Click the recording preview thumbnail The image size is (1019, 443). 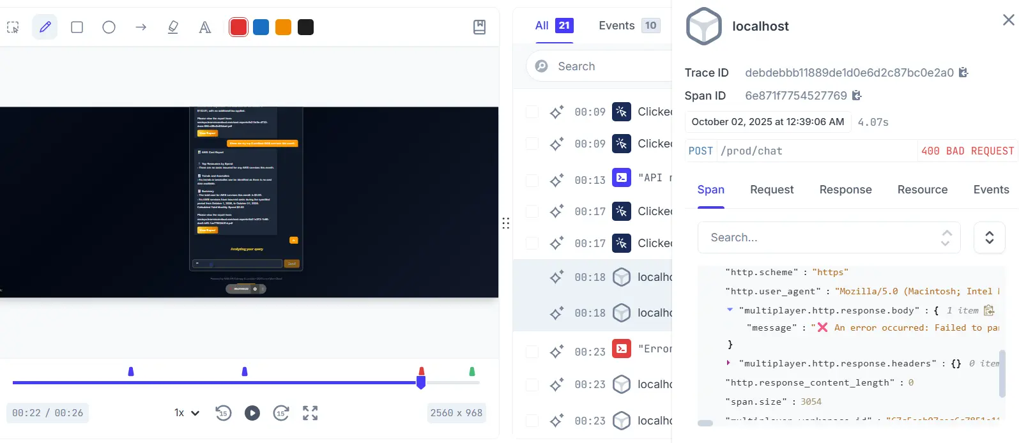click(249, 202)
